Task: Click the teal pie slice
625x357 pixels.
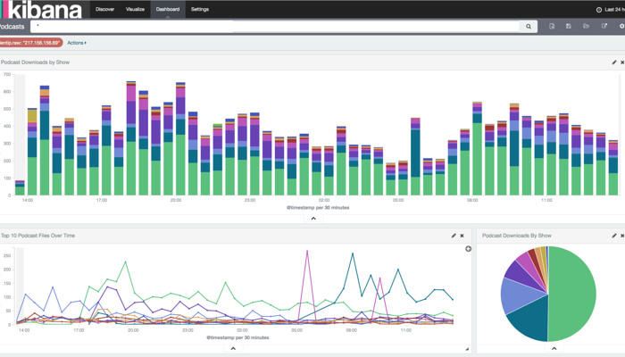Action: click(530, 319)
